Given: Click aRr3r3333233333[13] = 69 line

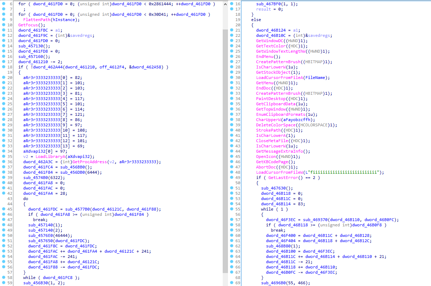Looking at the screenshot, I should point(54,146).
